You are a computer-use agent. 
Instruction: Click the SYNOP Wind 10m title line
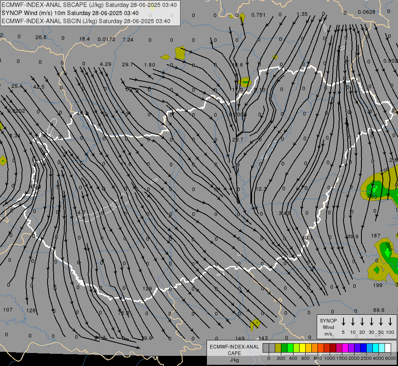click(x=70, y=13)
